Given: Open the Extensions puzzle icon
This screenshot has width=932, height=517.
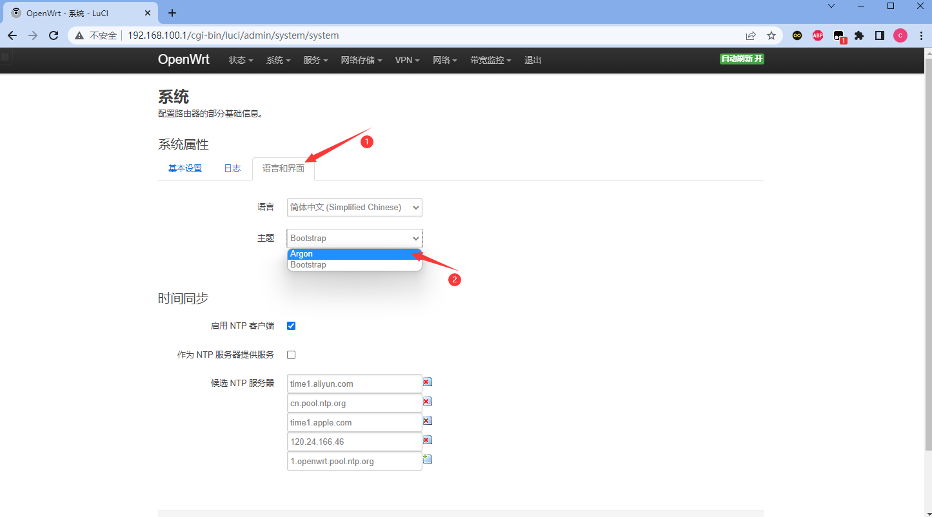Looking at the screenshot, I should (x=859, y=35).
